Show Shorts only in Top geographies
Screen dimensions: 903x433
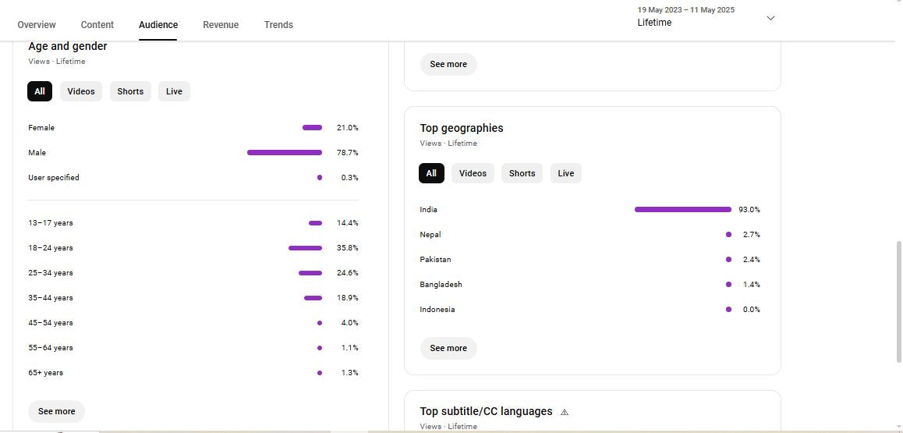point(522,173)
